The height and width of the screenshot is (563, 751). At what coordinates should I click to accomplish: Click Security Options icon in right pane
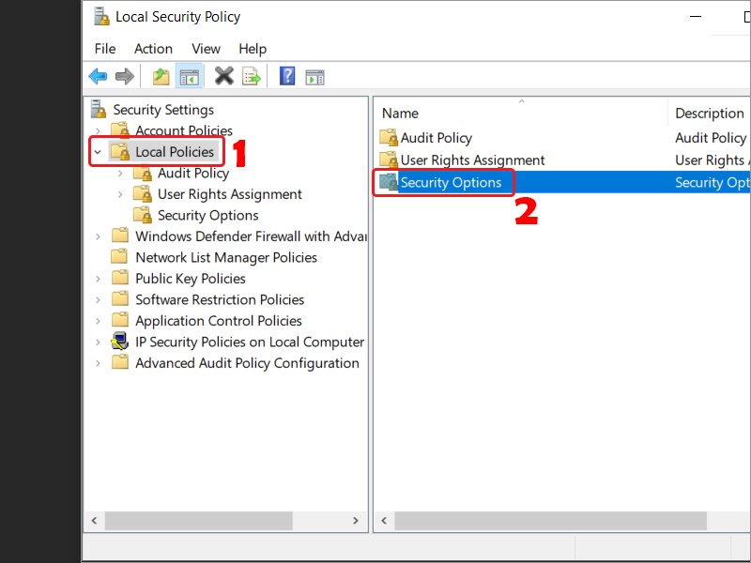tap(389, 182)
